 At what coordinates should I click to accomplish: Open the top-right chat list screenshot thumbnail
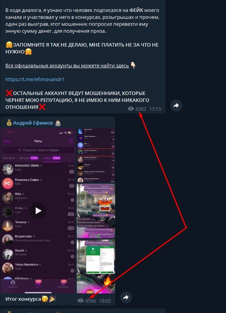96,155
